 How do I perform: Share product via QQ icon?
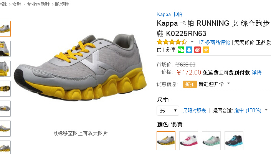(x=189, y=50)
